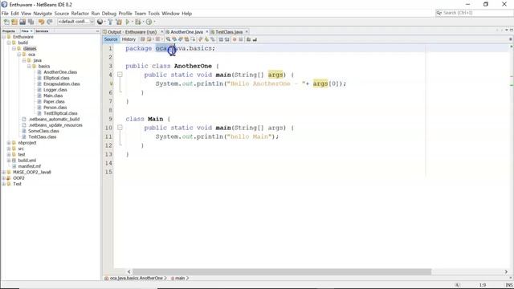Click Find Next Occurrence icon
This screenshot has width=514, height=289.
point(181,39)
